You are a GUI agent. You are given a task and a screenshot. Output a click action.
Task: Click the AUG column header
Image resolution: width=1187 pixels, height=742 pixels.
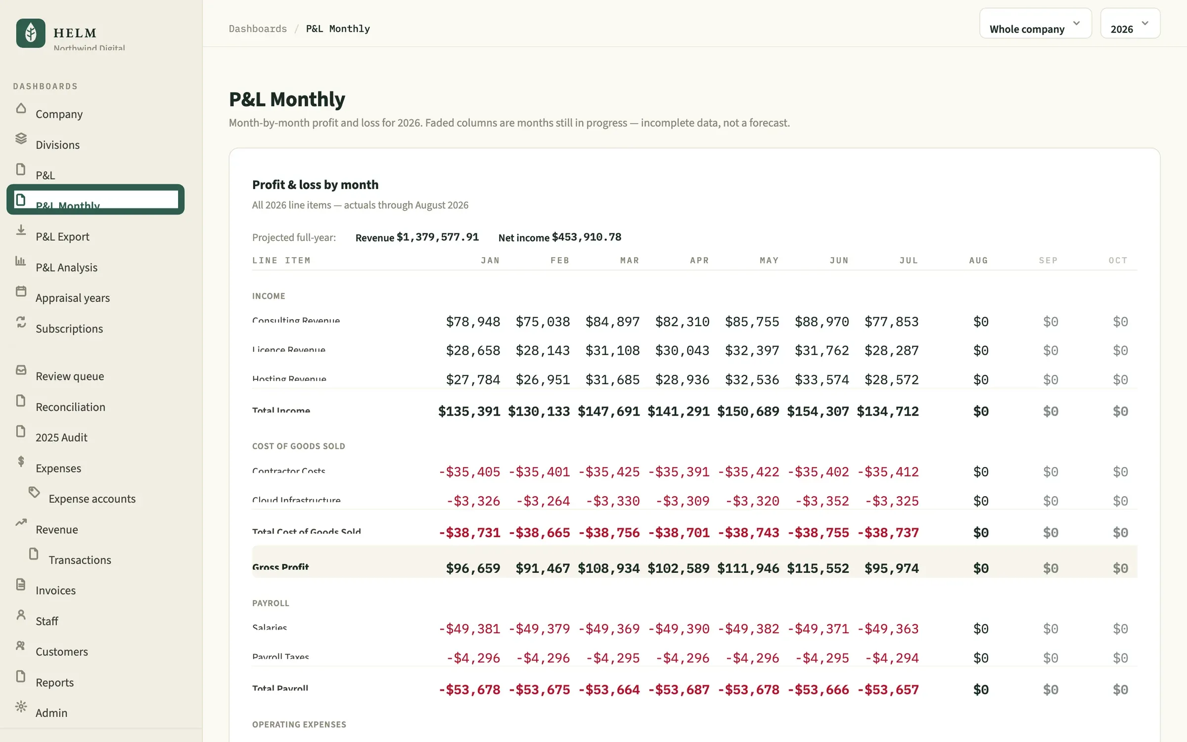pyautogui.click(x=978, y=260)
